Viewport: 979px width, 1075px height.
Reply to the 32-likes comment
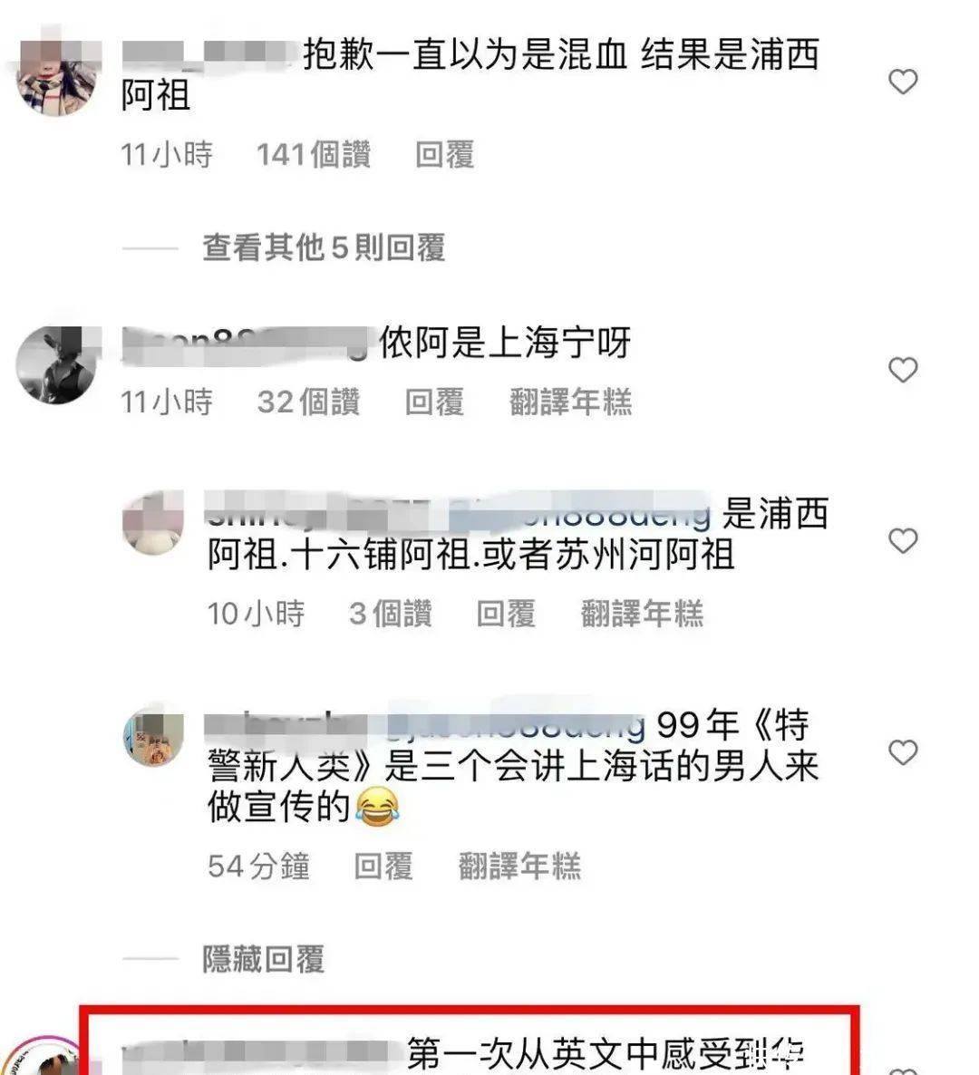(x=434, y=402)
